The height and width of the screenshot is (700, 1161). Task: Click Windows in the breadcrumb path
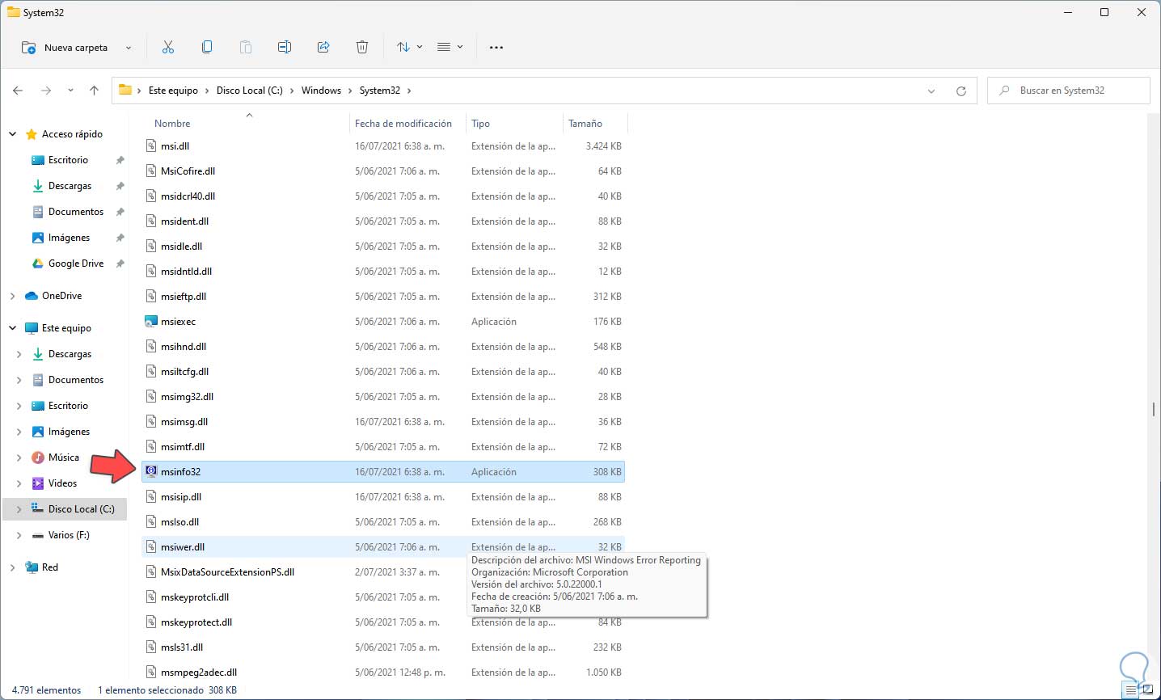click(x=321, y=91)
